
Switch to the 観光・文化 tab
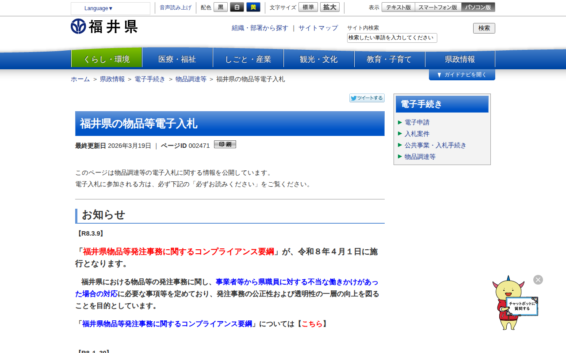[319, 59]
